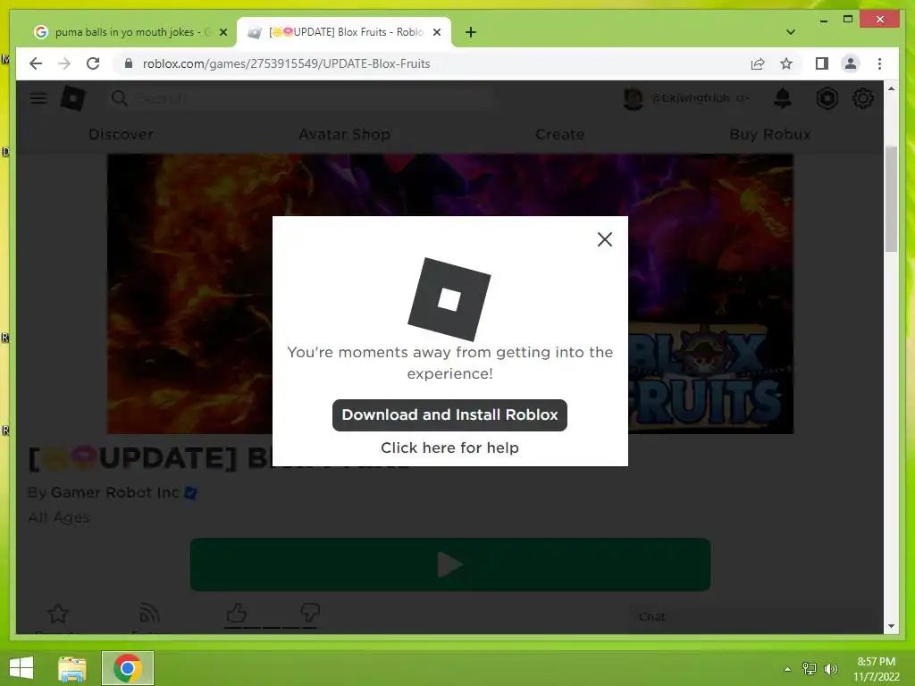The height and width of the screenshot is (686, 915).
Task: Click the search magnifier icon
Action: (119, 98)
